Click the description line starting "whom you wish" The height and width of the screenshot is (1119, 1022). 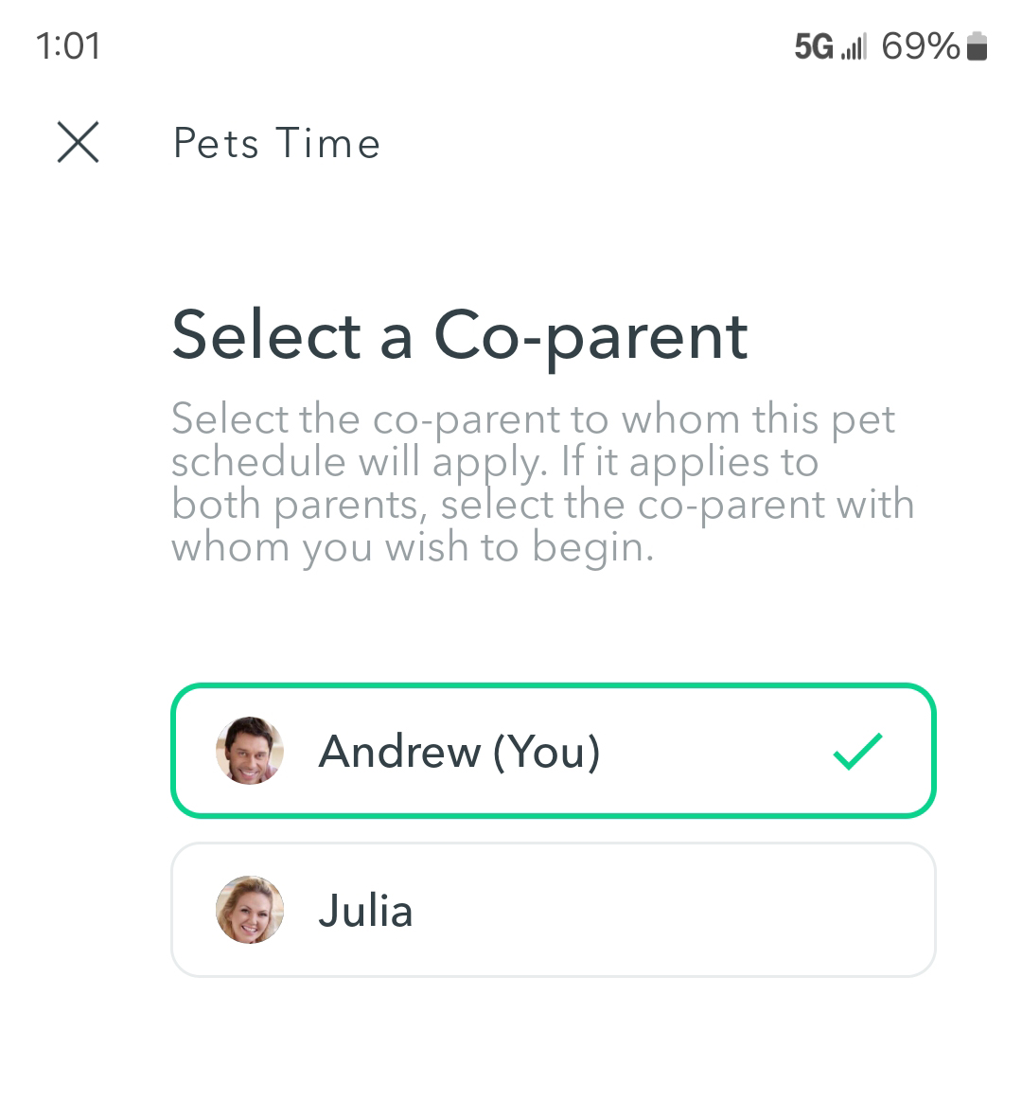point(413,547)
